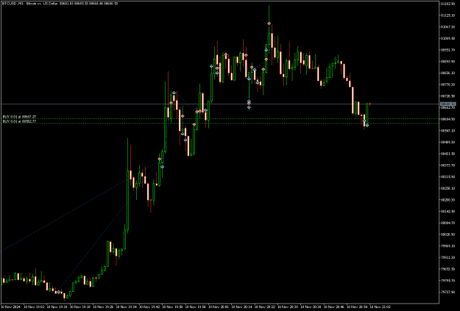Click the 10 Nov 20:06 time label
Image resolution: width=460 pixels, height=311 pixels.
pyautogui.click(x=219, y=307)
